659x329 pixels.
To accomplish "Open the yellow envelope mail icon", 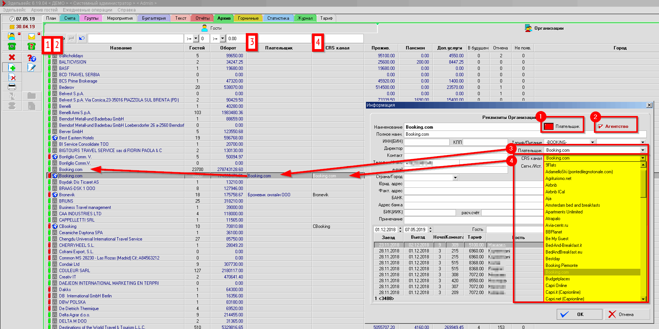I will pos(32,36).
